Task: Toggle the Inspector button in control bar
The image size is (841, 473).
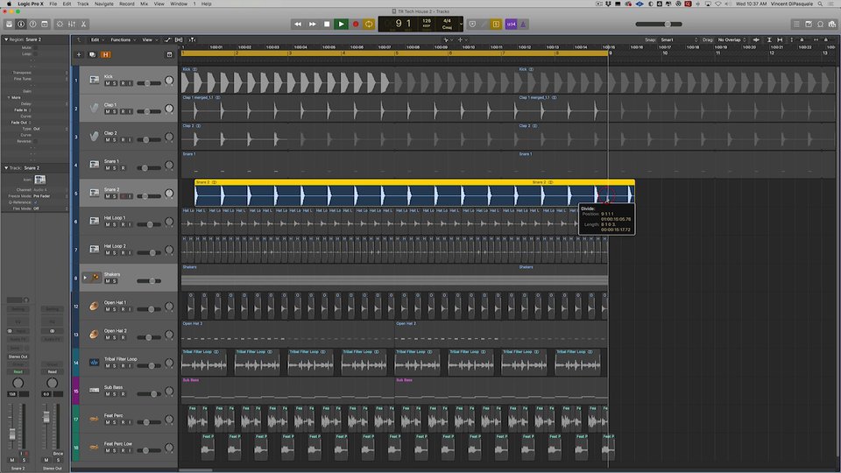Action: pos(21,25)
